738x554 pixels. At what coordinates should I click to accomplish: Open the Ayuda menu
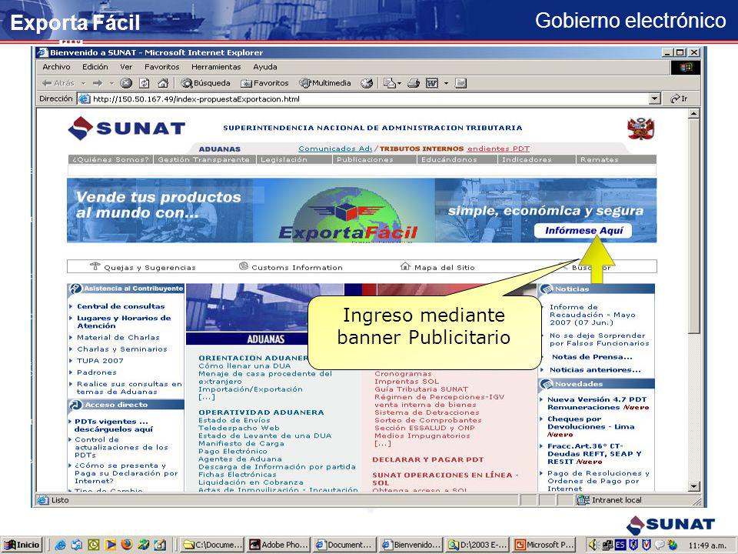click(265, 67)
